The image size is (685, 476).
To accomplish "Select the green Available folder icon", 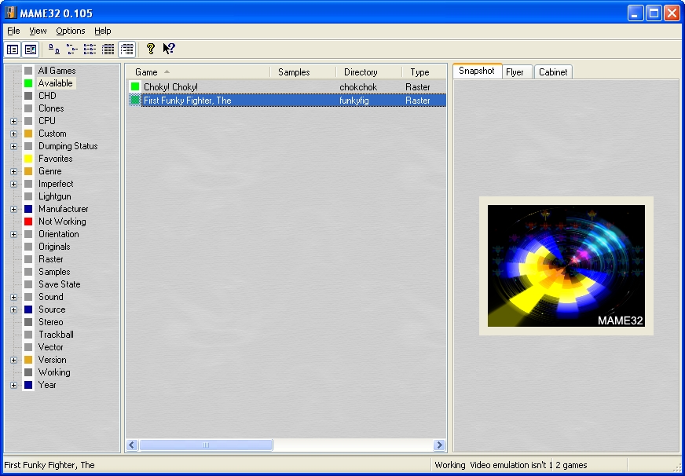I will [x=28, y=83].
